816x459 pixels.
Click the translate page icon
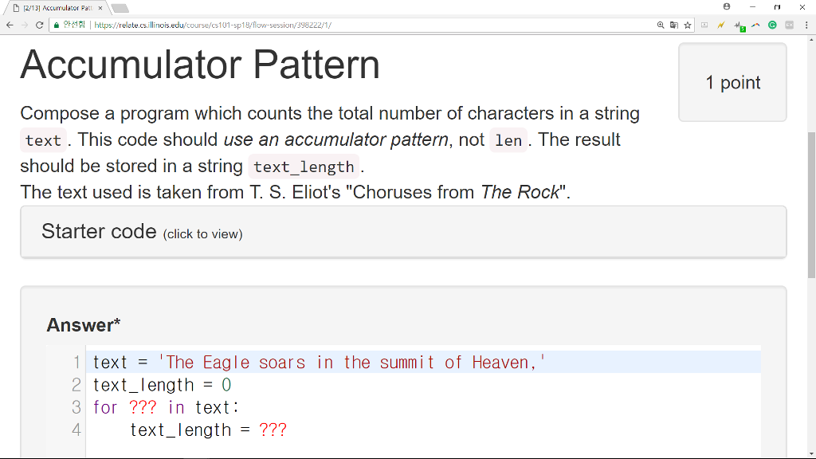pyautogui.click(x=674, y=25)
